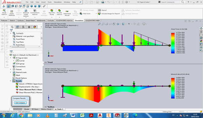Open the Plot Tools icon
Screen dimensions: 203x118
pyautogui.click(x=81, y=13)
